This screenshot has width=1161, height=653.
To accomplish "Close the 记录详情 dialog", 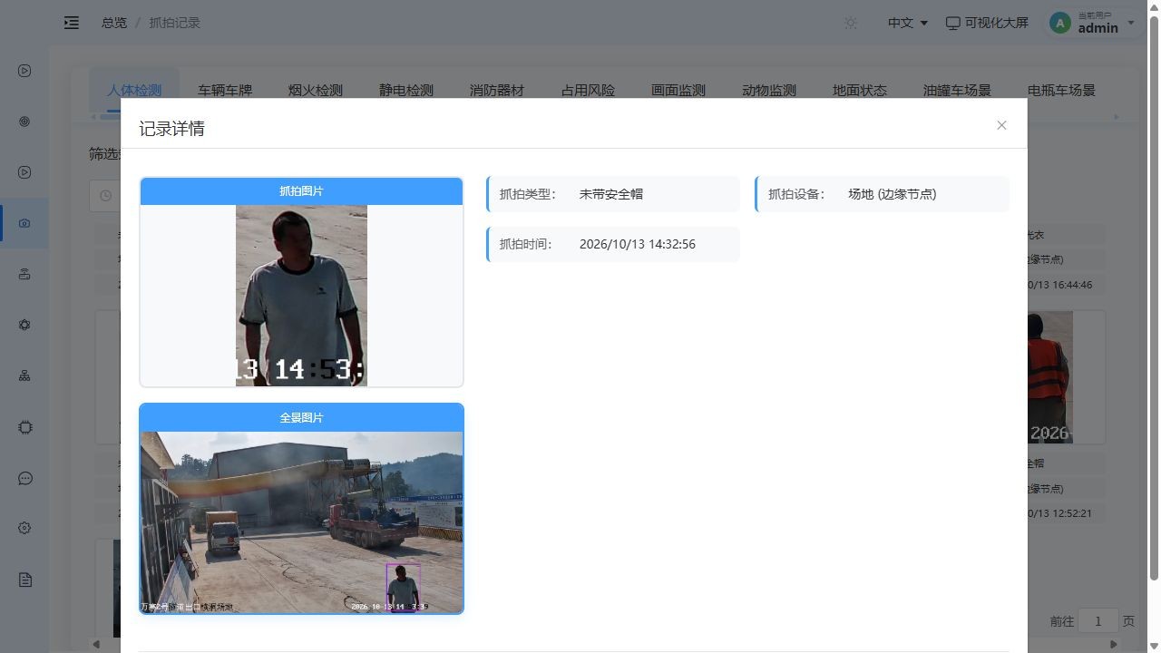I will 1001,125.
